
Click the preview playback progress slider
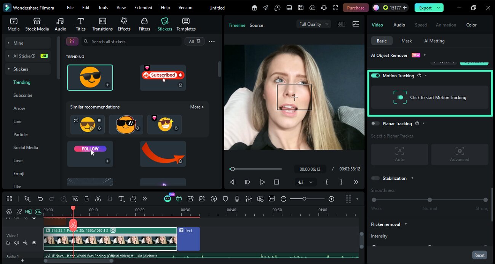(256, 169)
